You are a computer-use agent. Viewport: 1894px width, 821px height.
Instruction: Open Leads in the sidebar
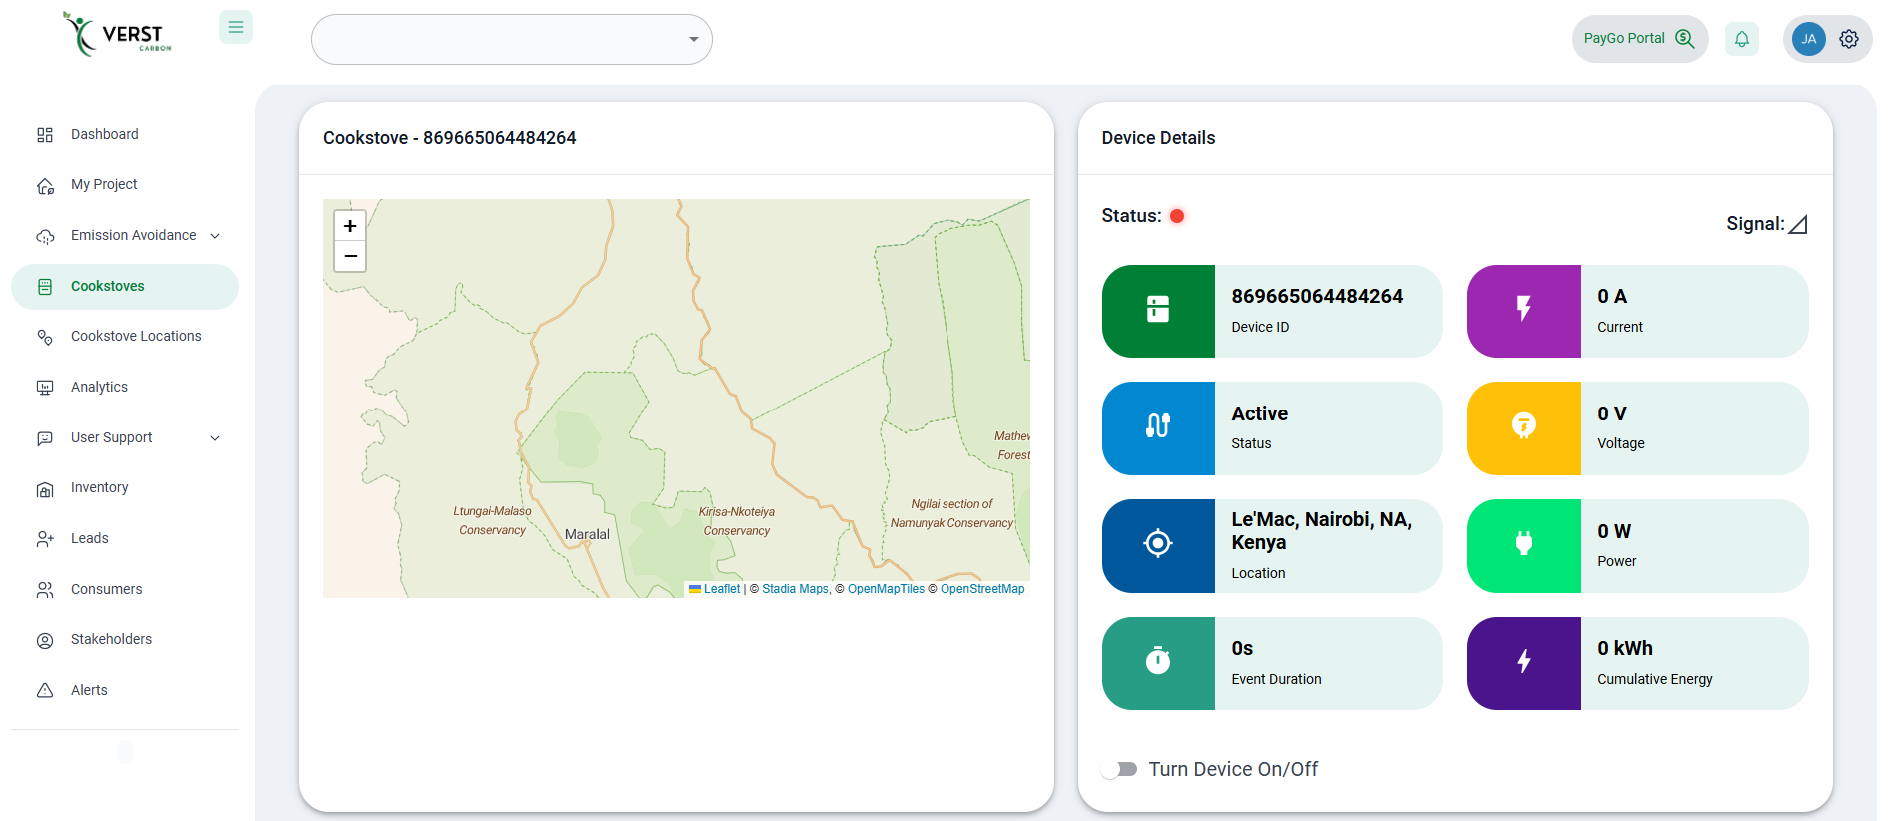[125, 539]
